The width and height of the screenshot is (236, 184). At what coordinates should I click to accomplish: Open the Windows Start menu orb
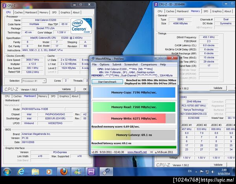(x=7, y=171)
